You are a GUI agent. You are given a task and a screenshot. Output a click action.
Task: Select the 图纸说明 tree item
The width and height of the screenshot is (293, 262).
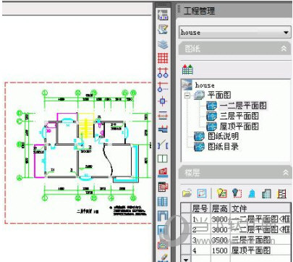click(223, 136)
